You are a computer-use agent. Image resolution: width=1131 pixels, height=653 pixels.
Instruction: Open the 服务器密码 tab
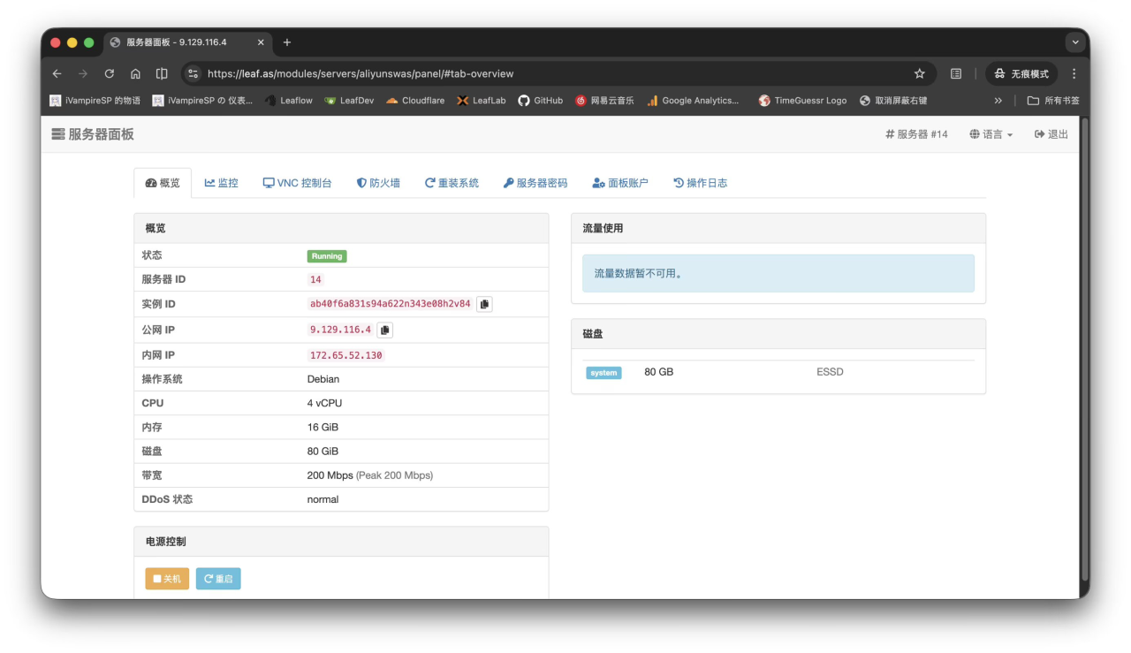[535, 183]
